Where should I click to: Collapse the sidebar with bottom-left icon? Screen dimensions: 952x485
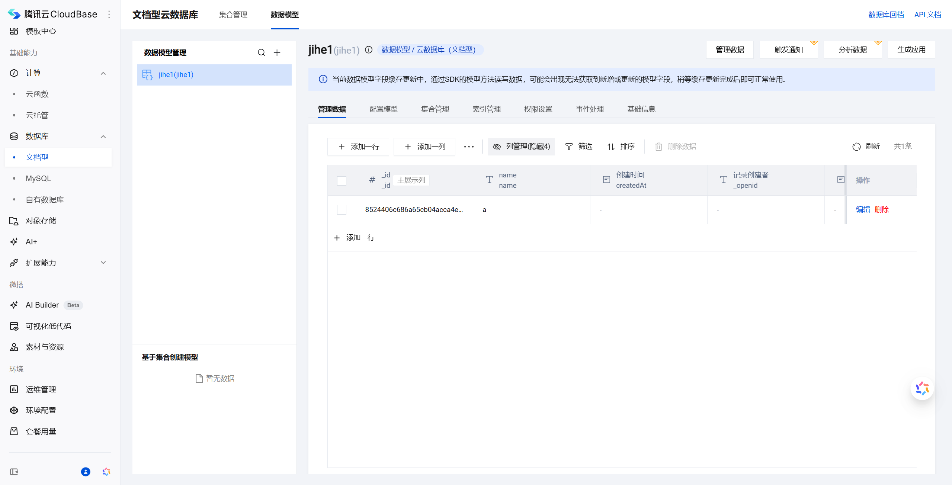[x=14, y=472]
